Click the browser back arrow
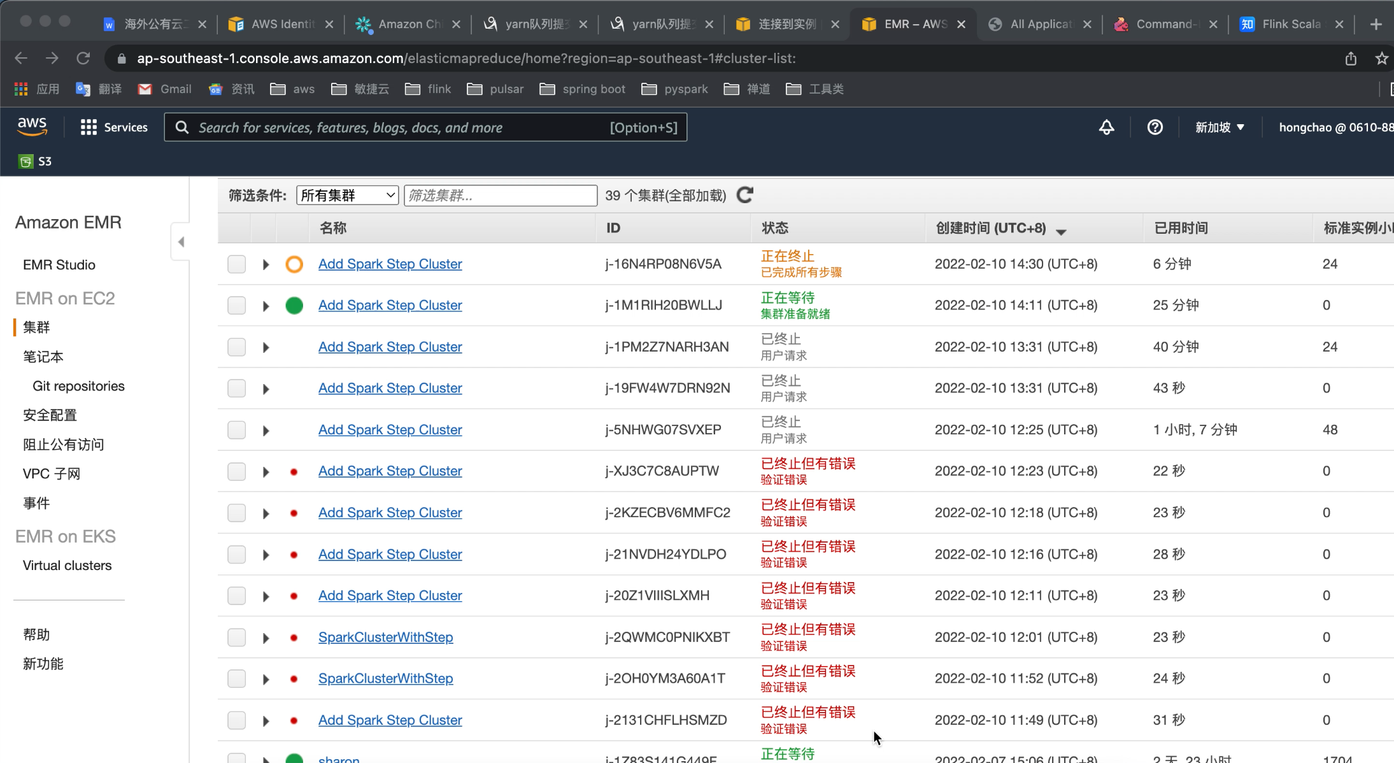The height and width of the screenshot is (763, 1394). pos(21,58)
